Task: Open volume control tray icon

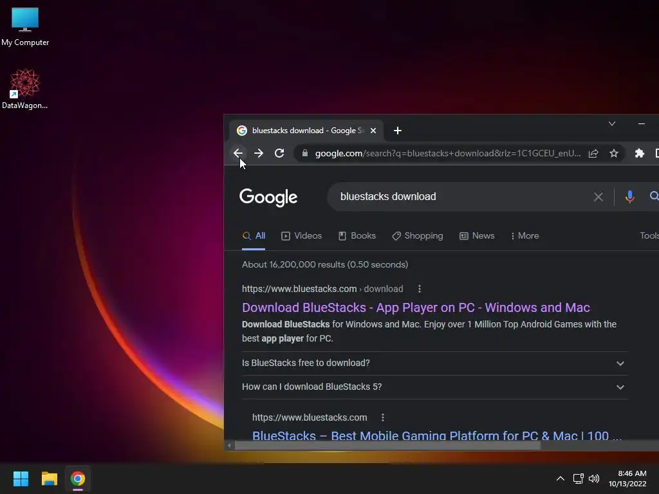Action: click(594, 479)
